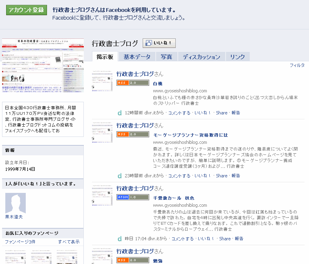This screenshot has height=264, width=309.
Task: Click the second fan page thumbnail
Action: click(41, 257)
